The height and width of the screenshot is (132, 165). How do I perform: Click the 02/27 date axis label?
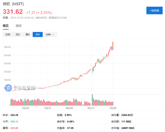[26, 108]
